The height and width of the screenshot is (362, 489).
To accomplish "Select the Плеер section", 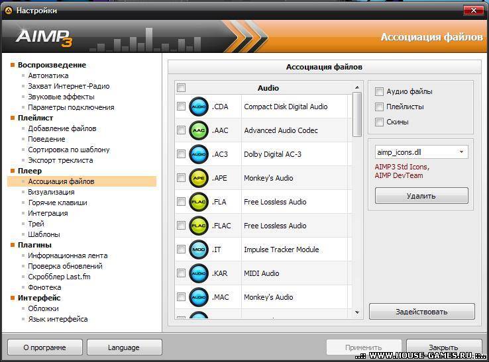I will point(30,171).
